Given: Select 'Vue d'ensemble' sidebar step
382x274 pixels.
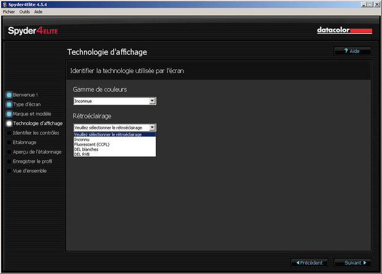Looking at the screenshot, I should pos(30,171).
